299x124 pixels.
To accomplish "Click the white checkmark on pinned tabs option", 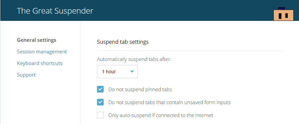I will coord(100,89).
